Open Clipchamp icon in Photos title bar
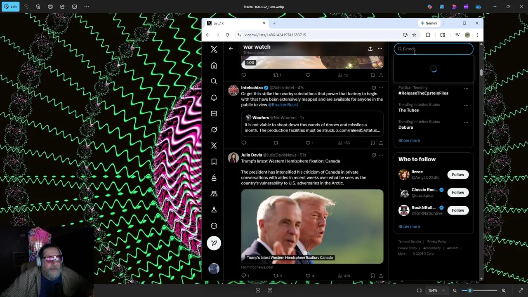Image resolution: width=528 pixels, height=297 pixels. [466, 7]
